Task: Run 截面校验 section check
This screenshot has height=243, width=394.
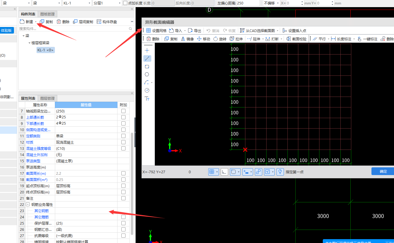Action: pos(296,39)
